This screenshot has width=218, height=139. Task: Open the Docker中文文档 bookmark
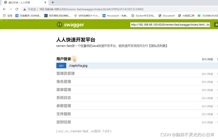point(143,16)
